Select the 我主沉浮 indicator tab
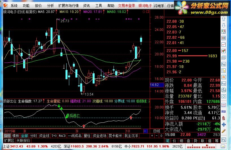231x150 pixels. (131, 136)
